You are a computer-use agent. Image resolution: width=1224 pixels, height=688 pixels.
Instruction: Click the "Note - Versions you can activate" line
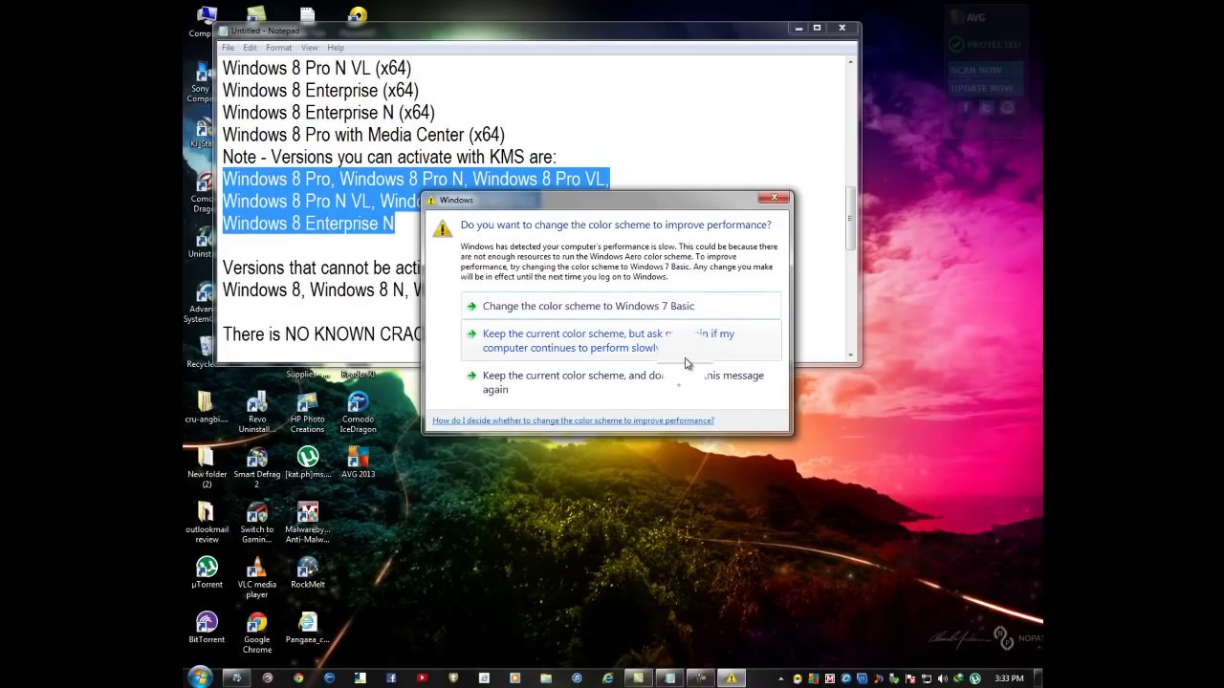click(389, 157)
